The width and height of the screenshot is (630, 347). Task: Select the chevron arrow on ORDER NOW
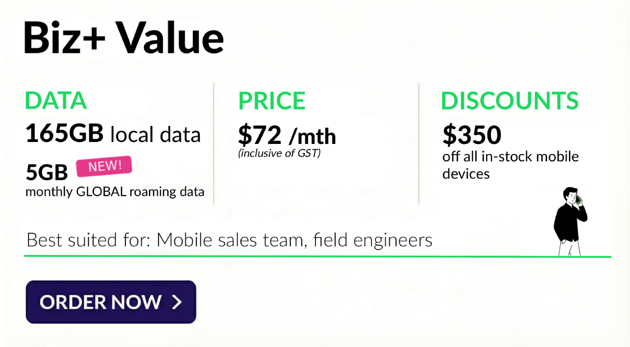click(x=177, y=301)
